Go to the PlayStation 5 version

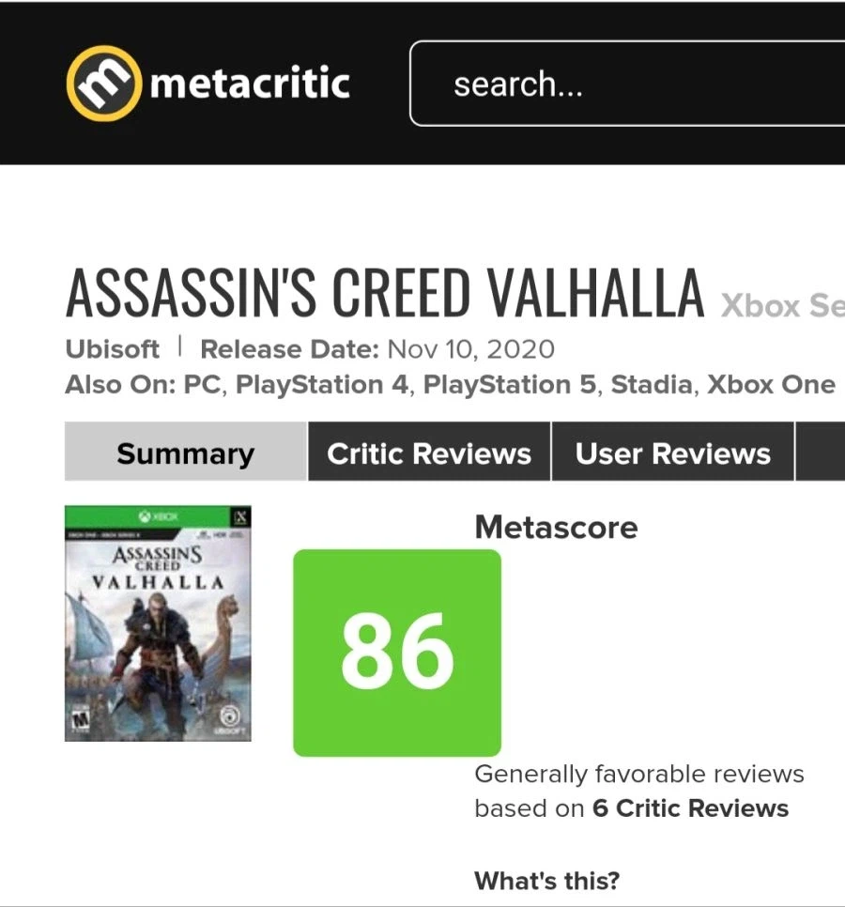510,385
